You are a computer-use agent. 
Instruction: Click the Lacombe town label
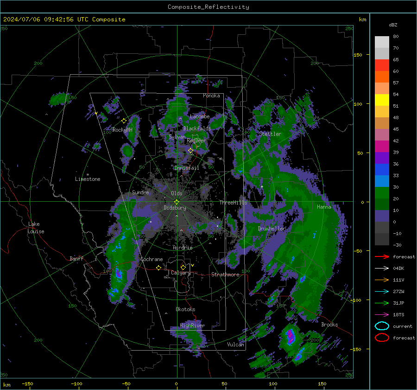pos(200,116)
